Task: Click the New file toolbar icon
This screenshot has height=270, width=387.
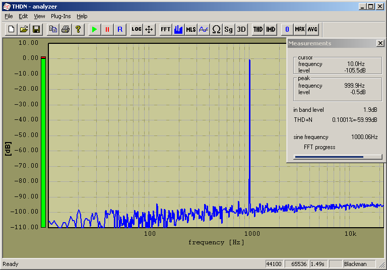Action: click(11, 29)
